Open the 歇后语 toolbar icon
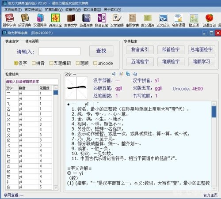This screenshot has width=221, height=199. [194, 20]
